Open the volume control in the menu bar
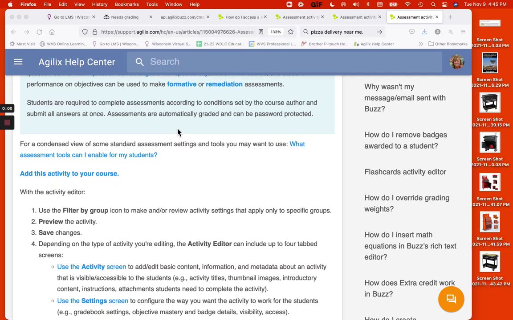This screenshot has height=320, width=513. [356, 4]
